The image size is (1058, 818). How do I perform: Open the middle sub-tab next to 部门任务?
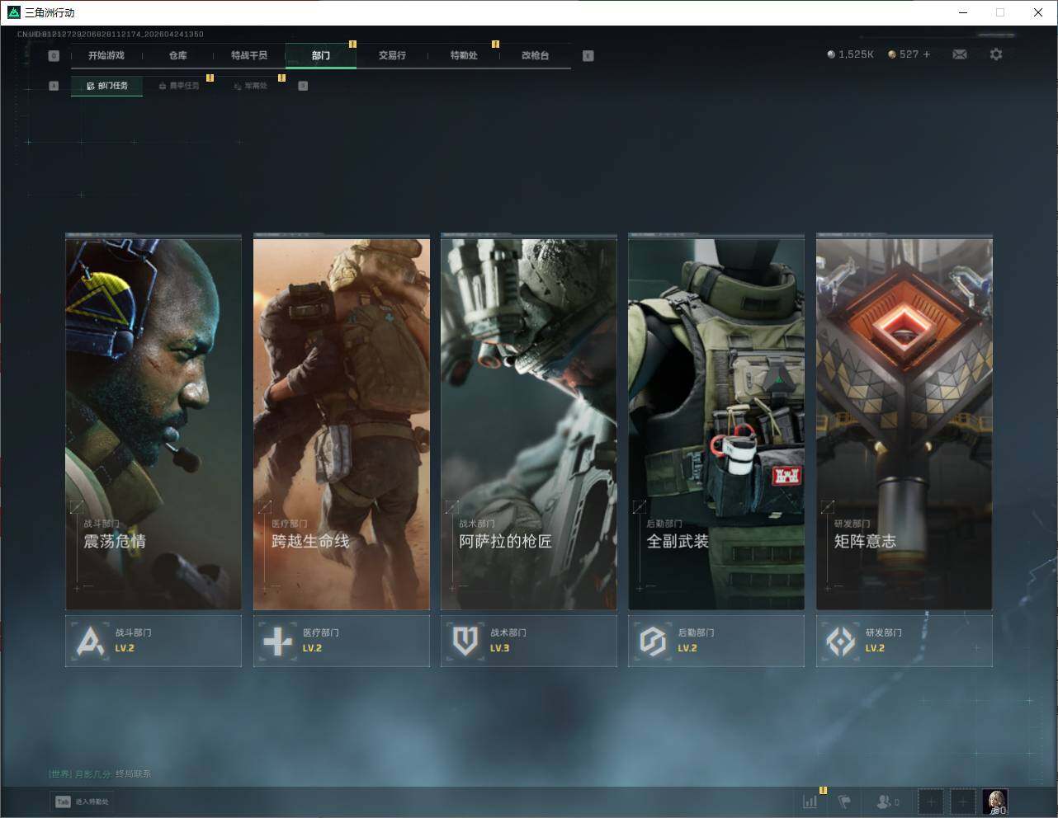179,86
